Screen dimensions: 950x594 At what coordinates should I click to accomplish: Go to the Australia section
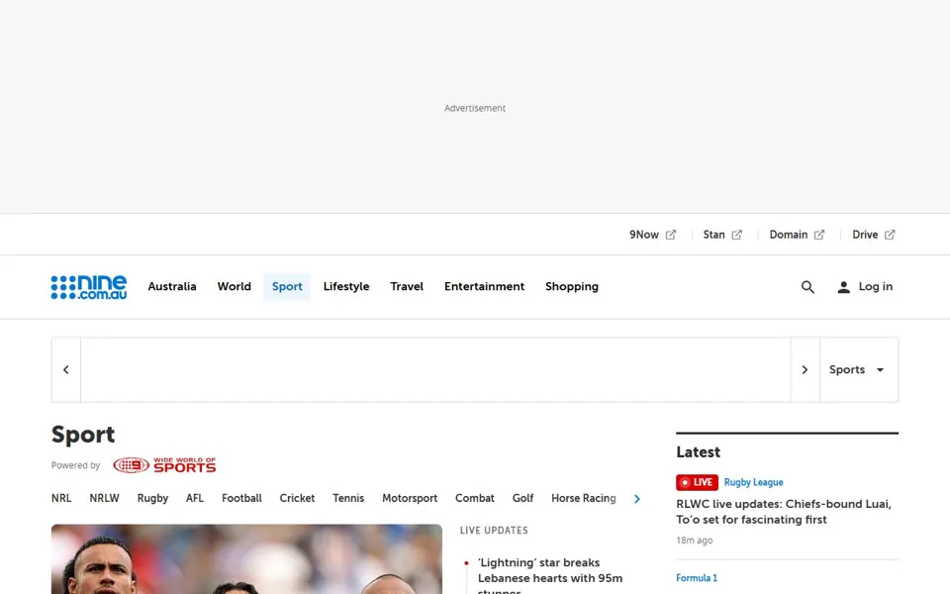pyautogui.click(x=172, y=287)
